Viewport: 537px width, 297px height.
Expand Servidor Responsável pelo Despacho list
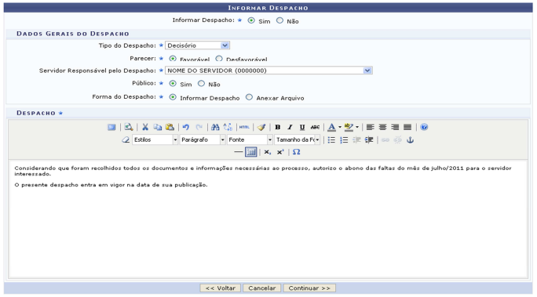click(268, 71)
